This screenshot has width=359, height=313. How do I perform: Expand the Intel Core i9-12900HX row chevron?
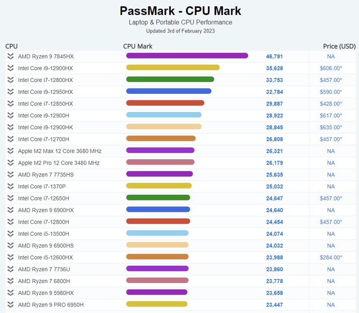click(10, 68)
